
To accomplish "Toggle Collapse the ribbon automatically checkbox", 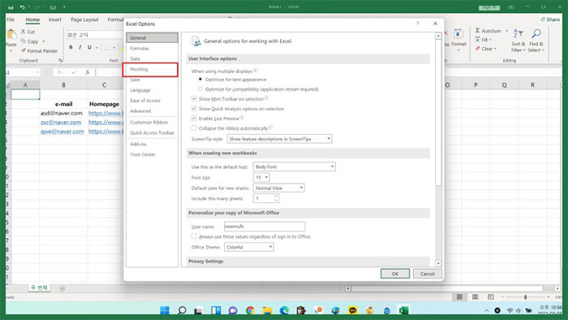I will tap(194, 128).
